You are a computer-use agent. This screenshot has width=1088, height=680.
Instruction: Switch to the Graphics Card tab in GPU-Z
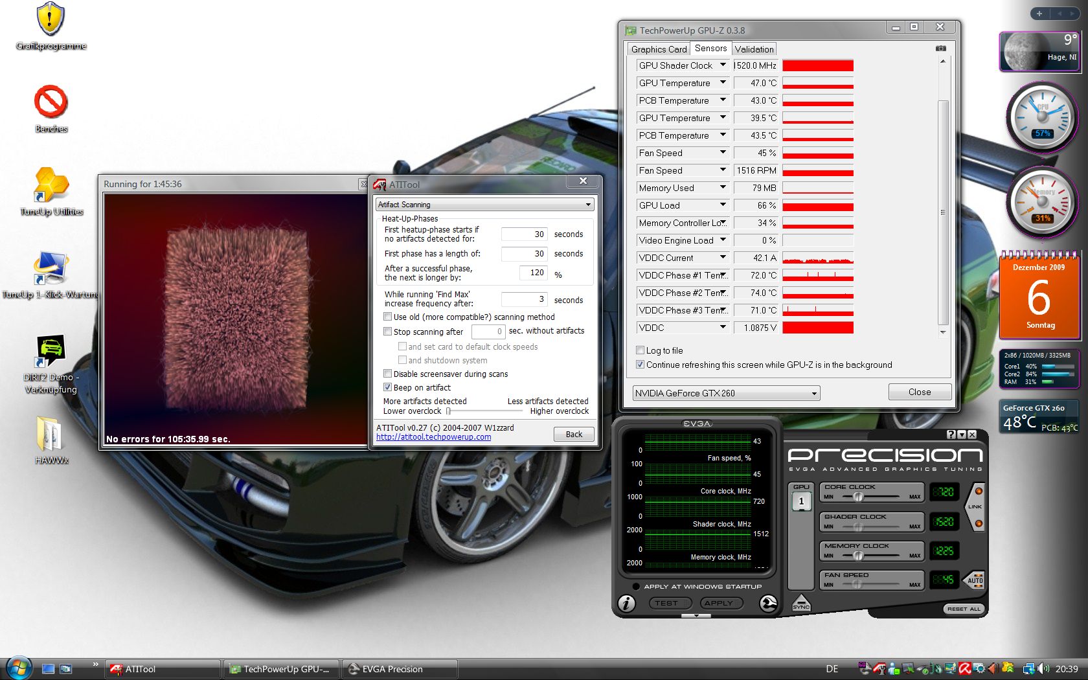(659, 49)
